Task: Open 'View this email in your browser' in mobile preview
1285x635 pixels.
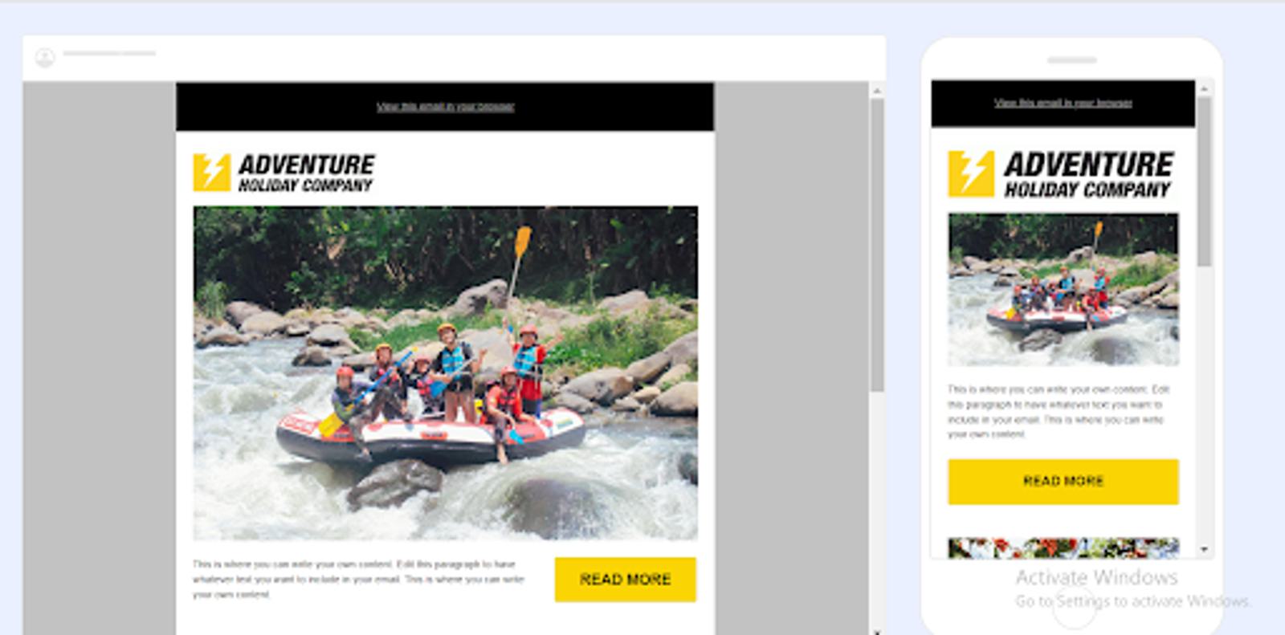Action: (1063, 103)
